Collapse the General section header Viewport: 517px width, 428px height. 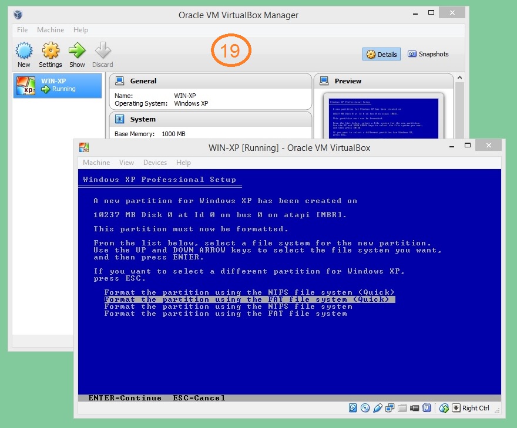click(x=143, y=81)
